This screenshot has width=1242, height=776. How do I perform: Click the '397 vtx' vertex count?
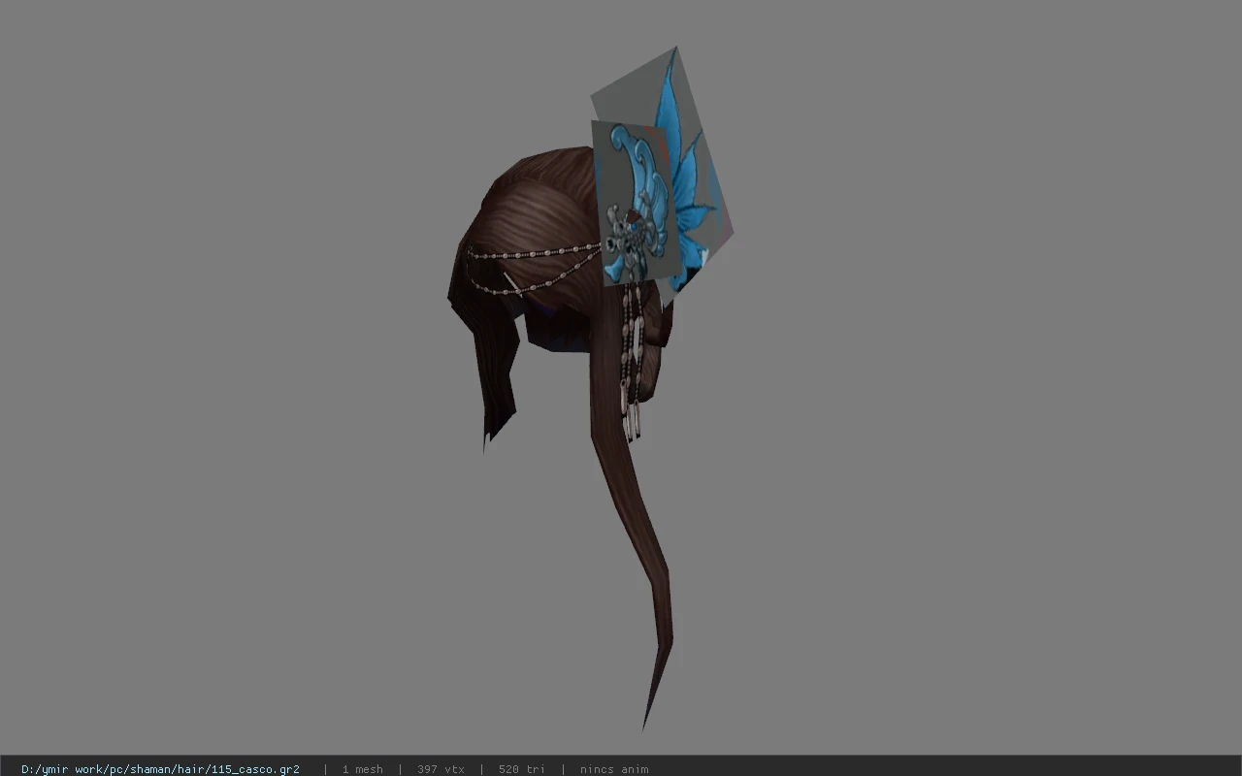[x=441, y=769]
